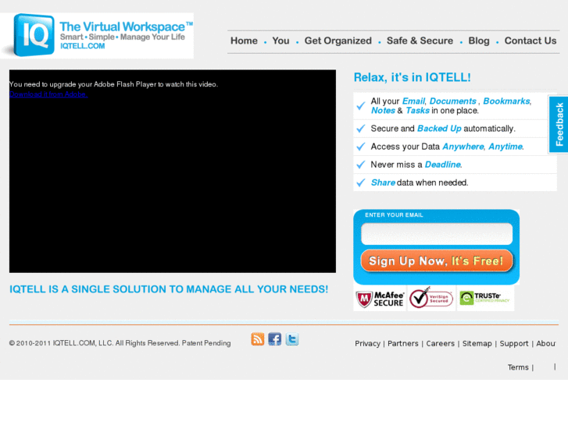This screenshot has height=425, width=568.
Task: Click the VeriSign Secured badge
Action: pos(431,299)
